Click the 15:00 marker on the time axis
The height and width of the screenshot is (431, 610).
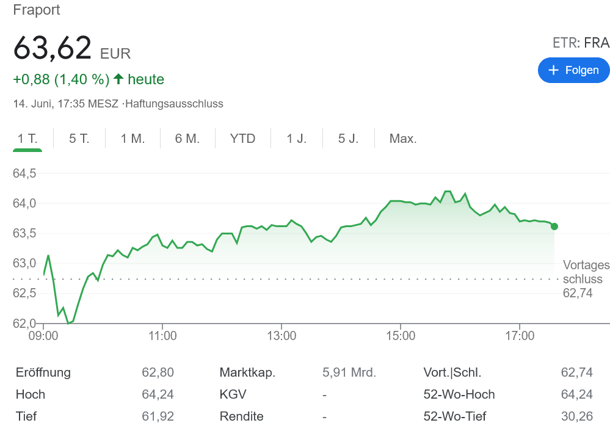(401, 336)
